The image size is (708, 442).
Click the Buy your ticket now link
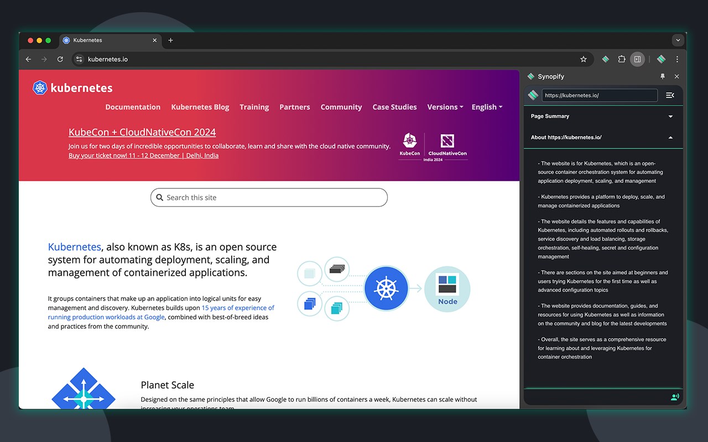[x=143, y=156]
